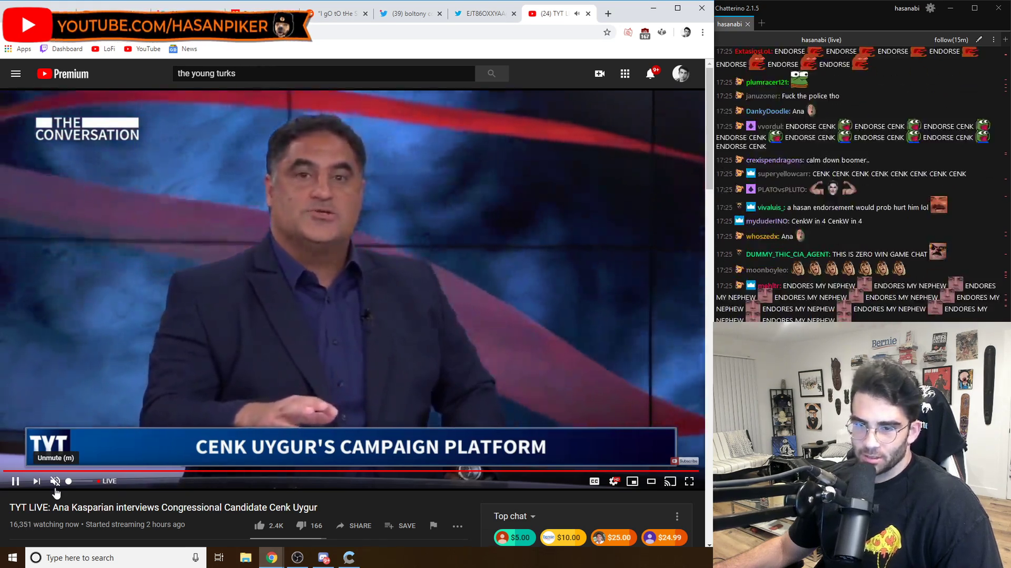Cast the video to a TV
This screenshot has width=1011, height=568.
coord(670,481)
